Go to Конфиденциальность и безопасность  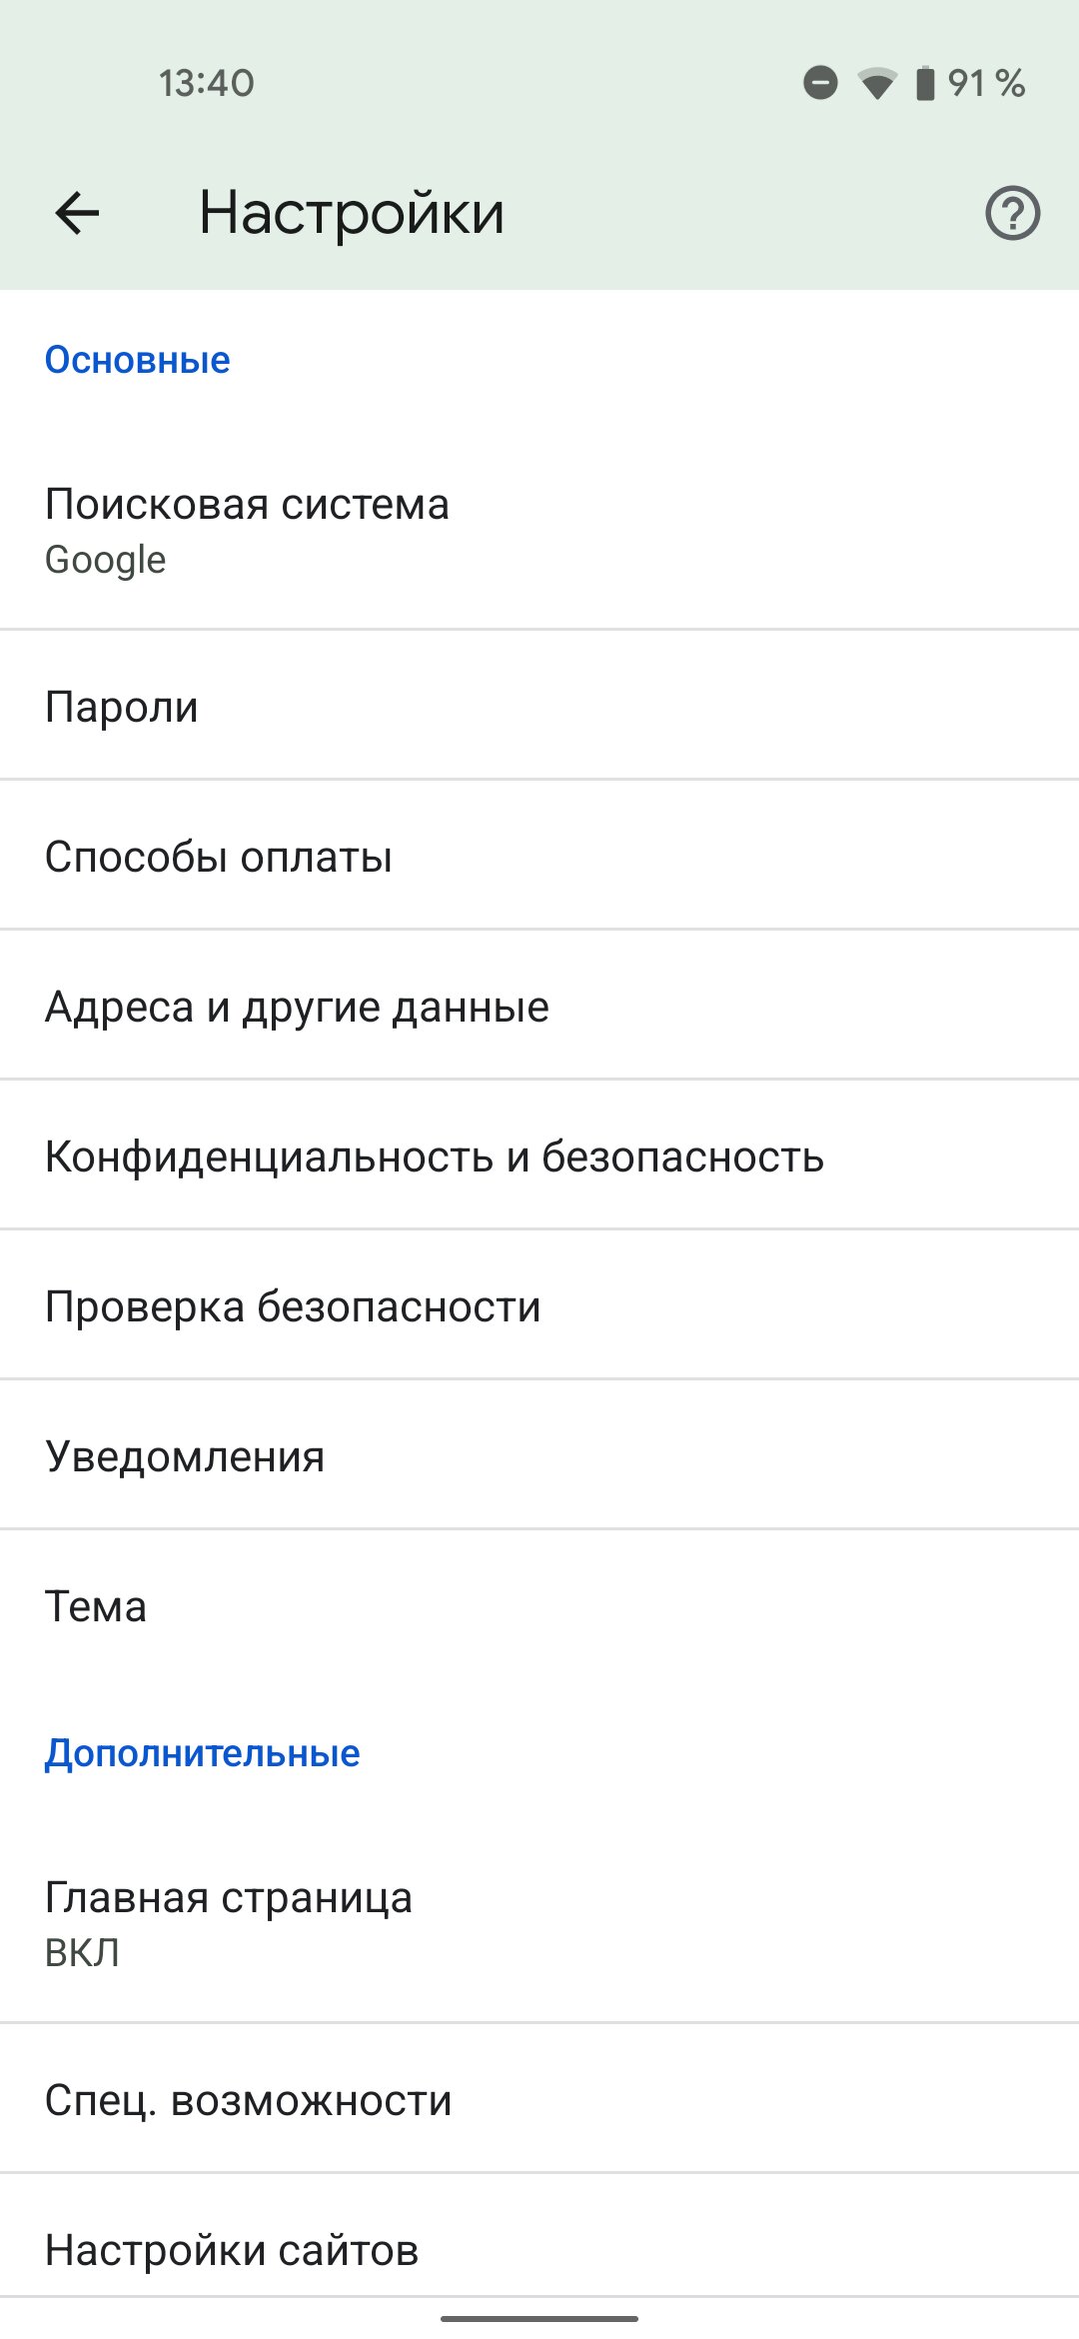coord(539,1157)
